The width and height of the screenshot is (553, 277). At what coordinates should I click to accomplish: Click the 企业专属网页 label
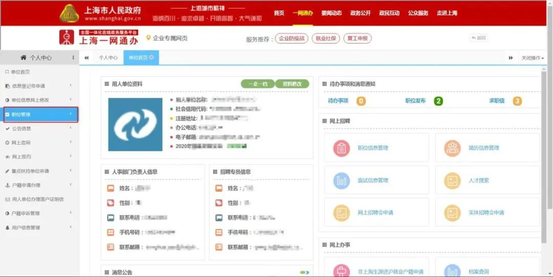[x=171, y=38]
